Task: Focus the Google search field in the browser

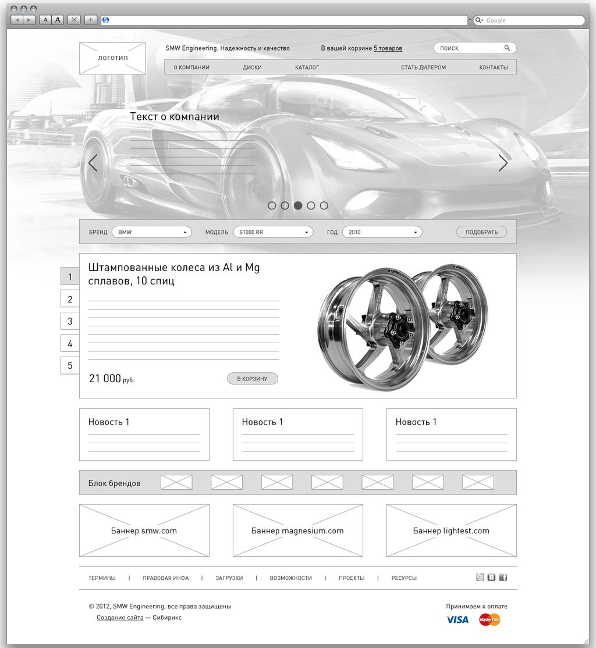Action: pyautogui.click(x=529, y=20)
